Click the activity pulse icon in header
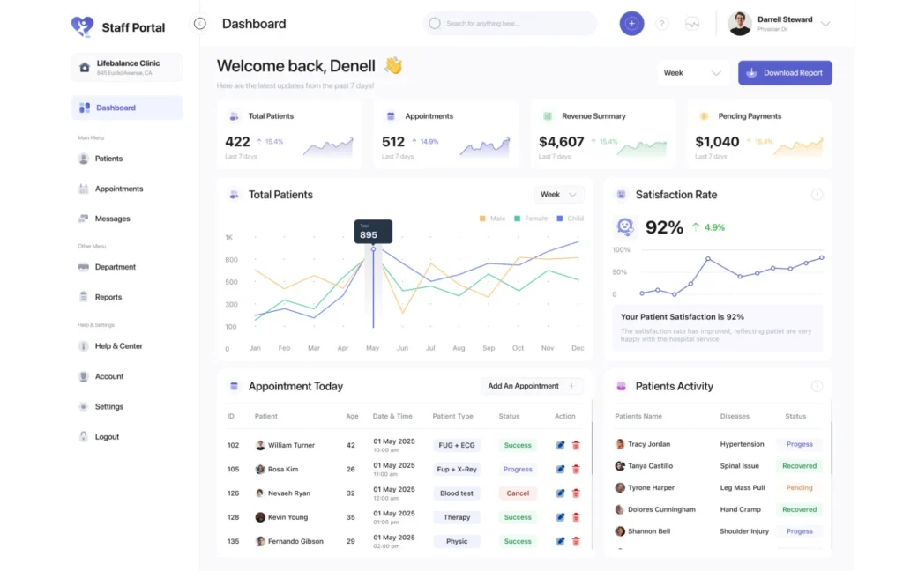This screenshot has width=903, height=571. [x=692, y=24]
